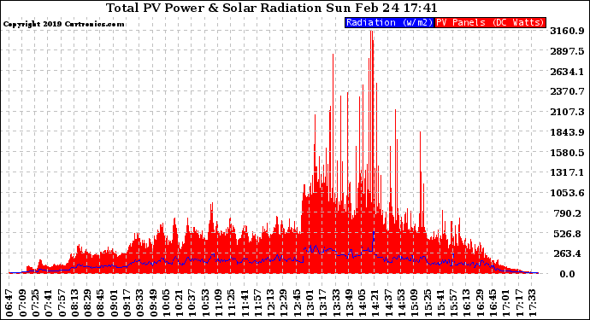Click the x-axis time label 08:29
The image size is (590, 320).
88,303
